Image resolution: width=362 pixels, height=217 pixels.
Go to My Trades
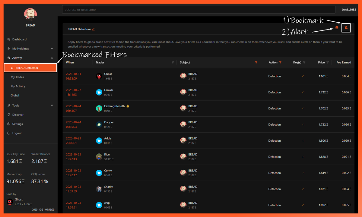click(x=17, y=77)
